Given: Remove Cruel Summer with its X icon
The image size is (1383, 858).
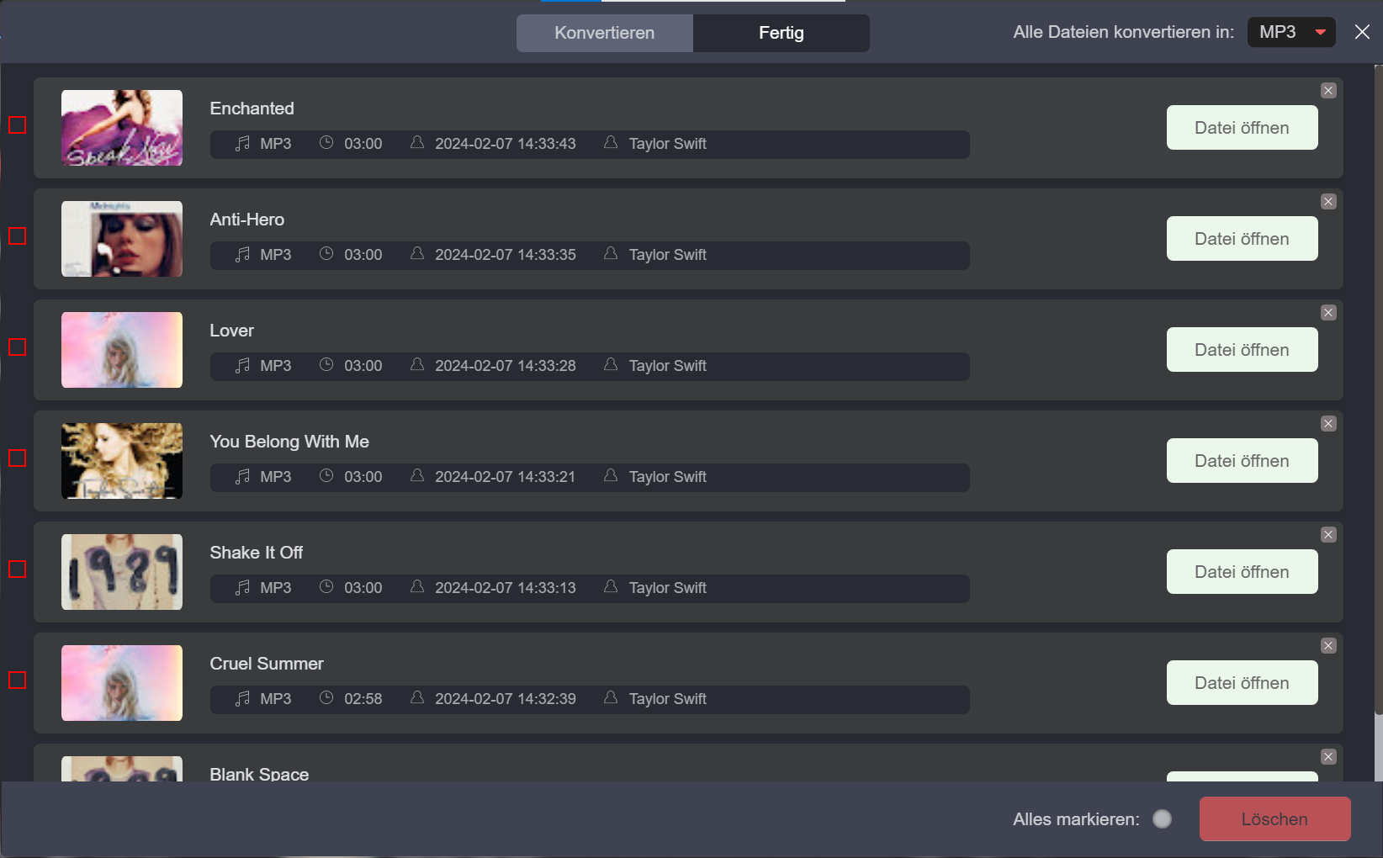Looking at the screenshot, I should coord(1328,645).
